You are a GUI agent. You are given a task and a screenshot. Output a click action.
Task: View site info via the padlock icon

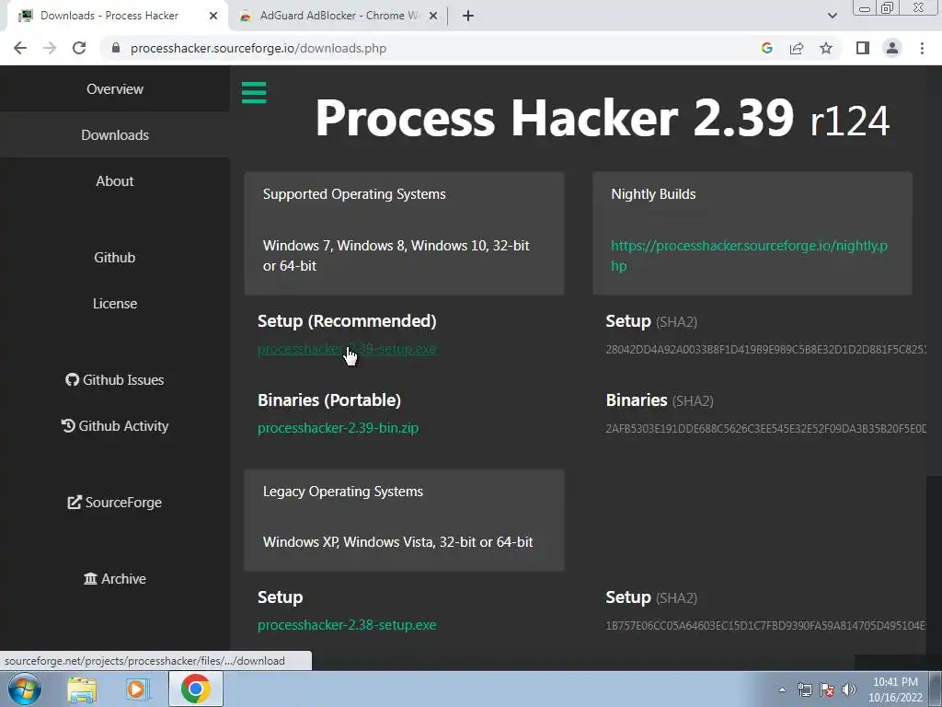[116, 48]
